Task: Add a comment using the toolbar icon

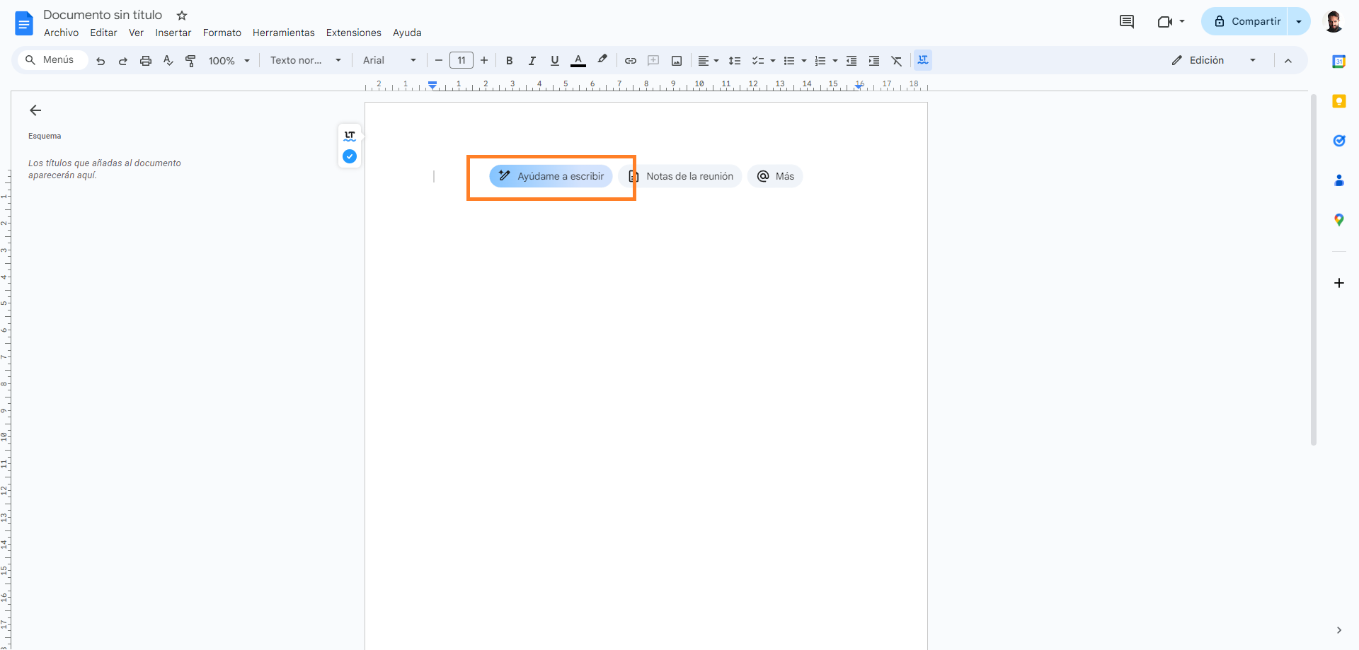Action: 653,61
